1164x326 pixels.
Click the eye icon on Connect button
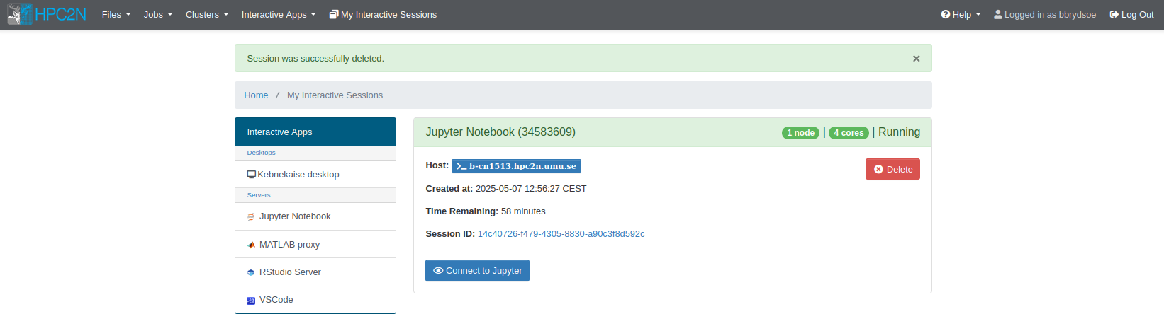(x=438, y=271)
